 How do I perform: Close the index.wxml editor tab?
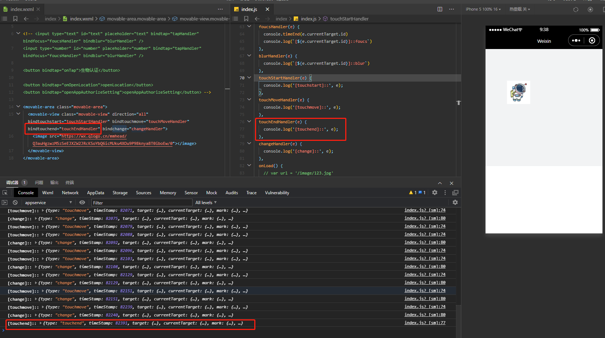coord(38,9)
